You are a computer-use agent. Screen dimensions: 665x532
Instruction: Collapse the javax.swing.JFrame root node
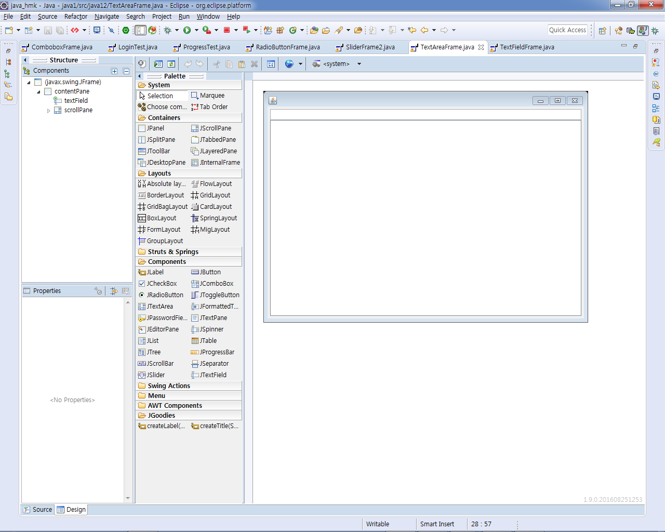point(29,83)
